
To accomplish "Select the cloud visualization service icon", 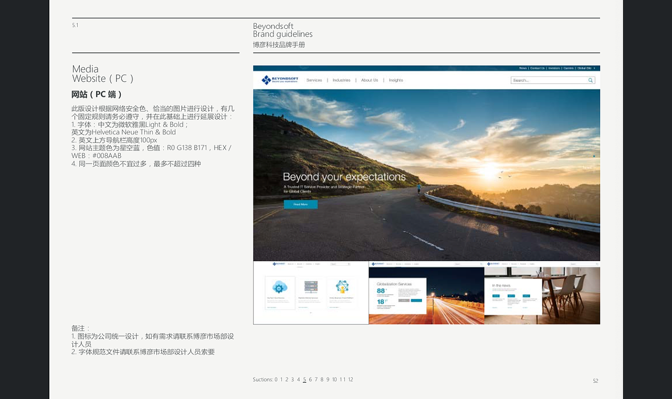I will pyautogui.click(x=280, y=287).
